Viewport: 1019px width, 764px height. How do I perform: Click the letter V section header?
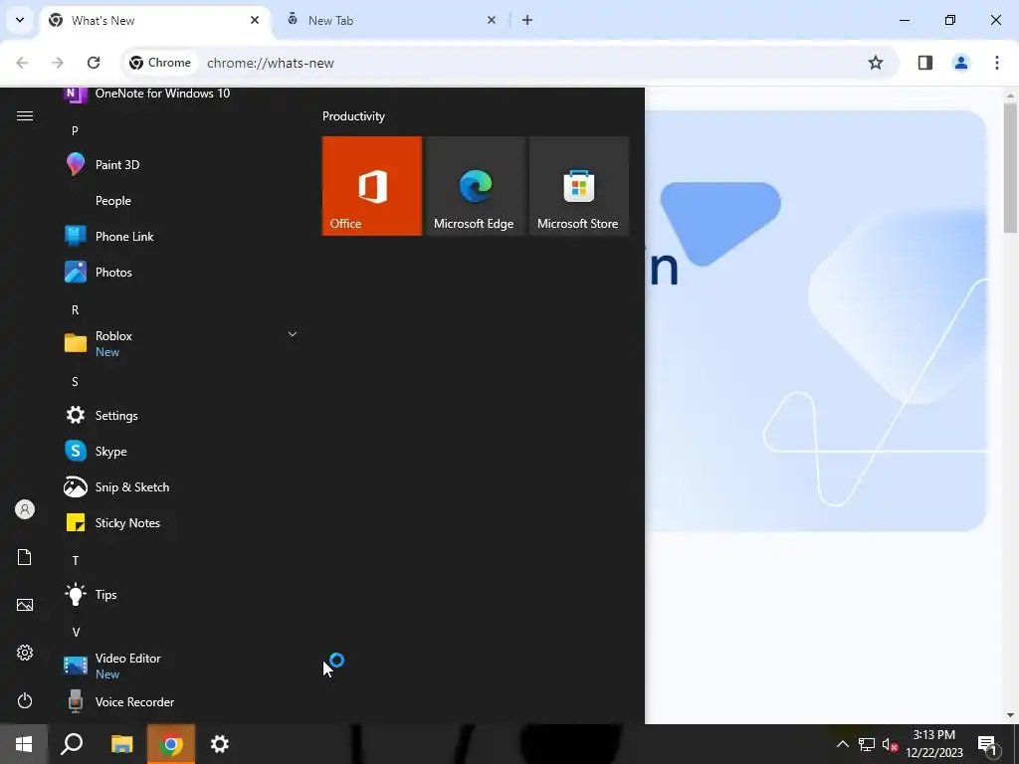[76, 632]
